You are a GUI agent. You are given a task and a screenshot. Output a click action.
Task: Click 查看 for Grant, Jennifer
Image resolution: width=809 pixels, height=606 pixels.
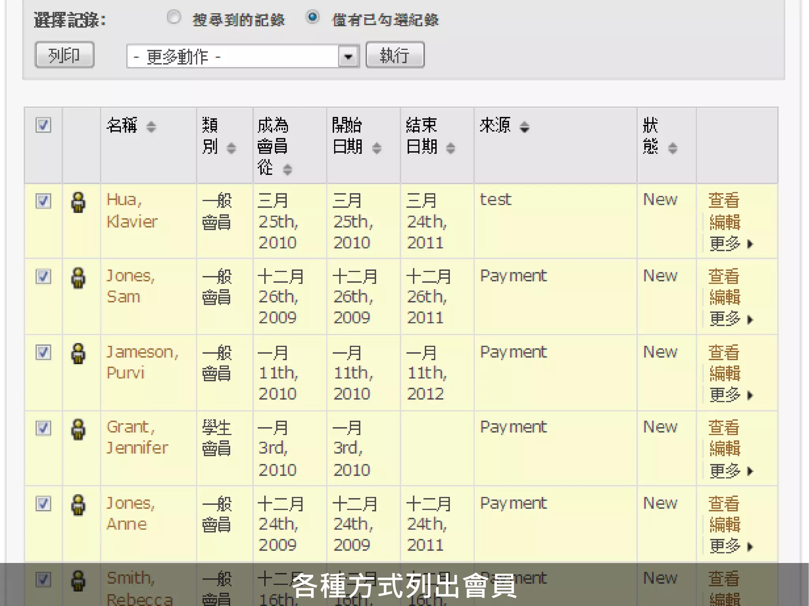click(723, 428)
